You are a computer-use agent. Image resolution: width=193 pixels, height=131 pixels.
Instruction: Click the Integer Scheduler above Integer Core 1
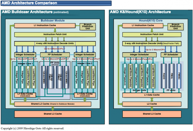[x=25, y=55]
